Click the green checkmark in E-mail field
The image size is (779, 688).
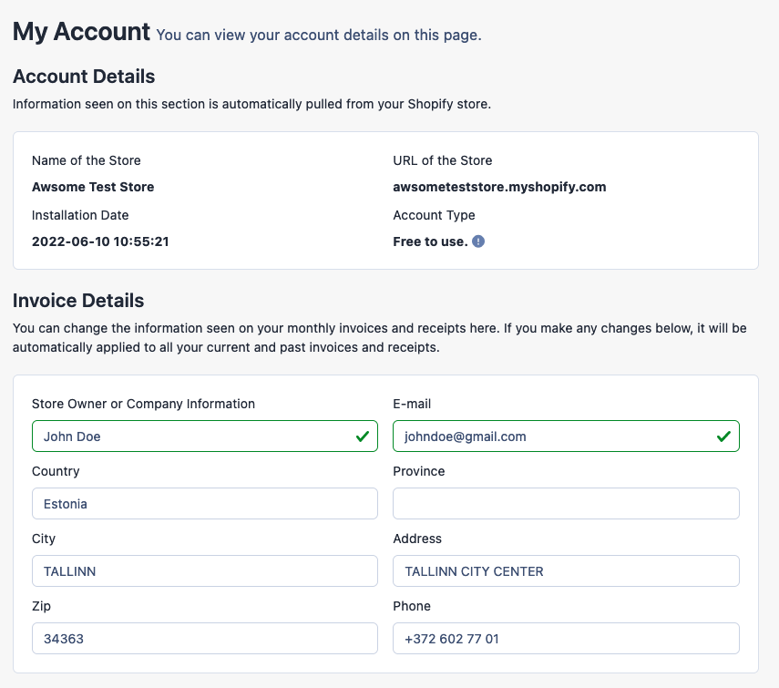point(723,436)
